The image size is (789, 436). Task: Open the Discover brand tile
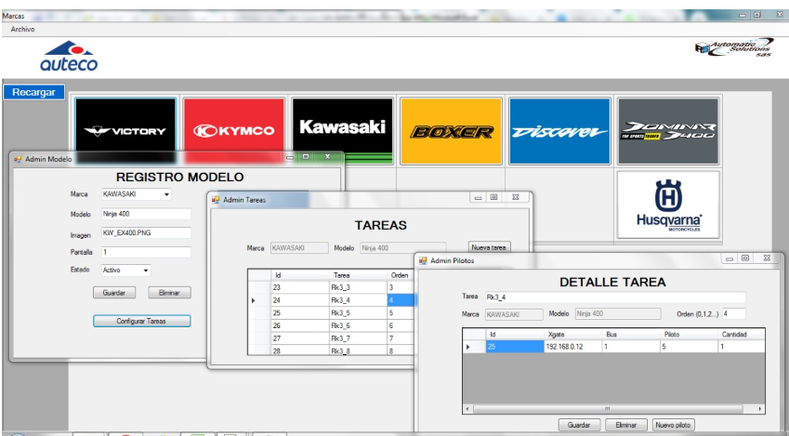559,131
